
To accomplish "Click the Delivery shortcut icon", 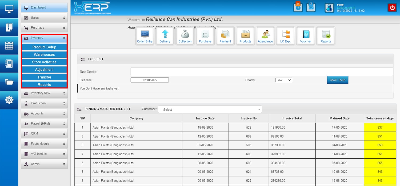I will pyautogui.click(x=165, y=36).
